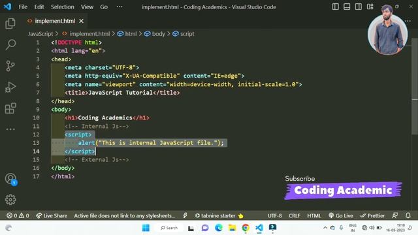The image size is (418, 235).
Task: Expand the script breadcrumb symbol
Action: [x=184, y=34]
